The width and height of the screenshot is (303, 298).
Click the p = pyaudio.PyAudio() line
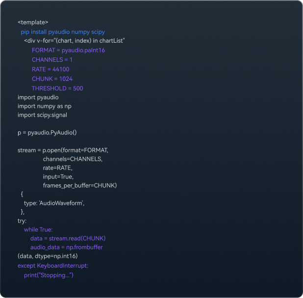(47, 133)
